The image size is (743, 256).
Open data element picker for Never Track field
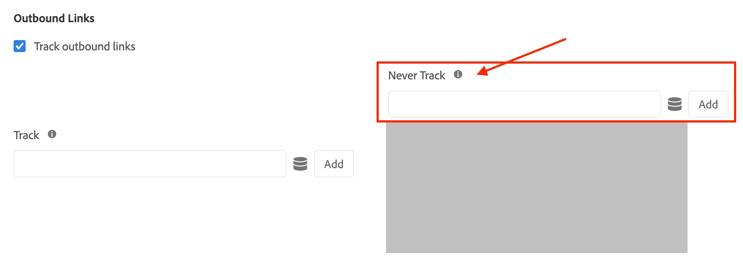(x=675, y=104)
